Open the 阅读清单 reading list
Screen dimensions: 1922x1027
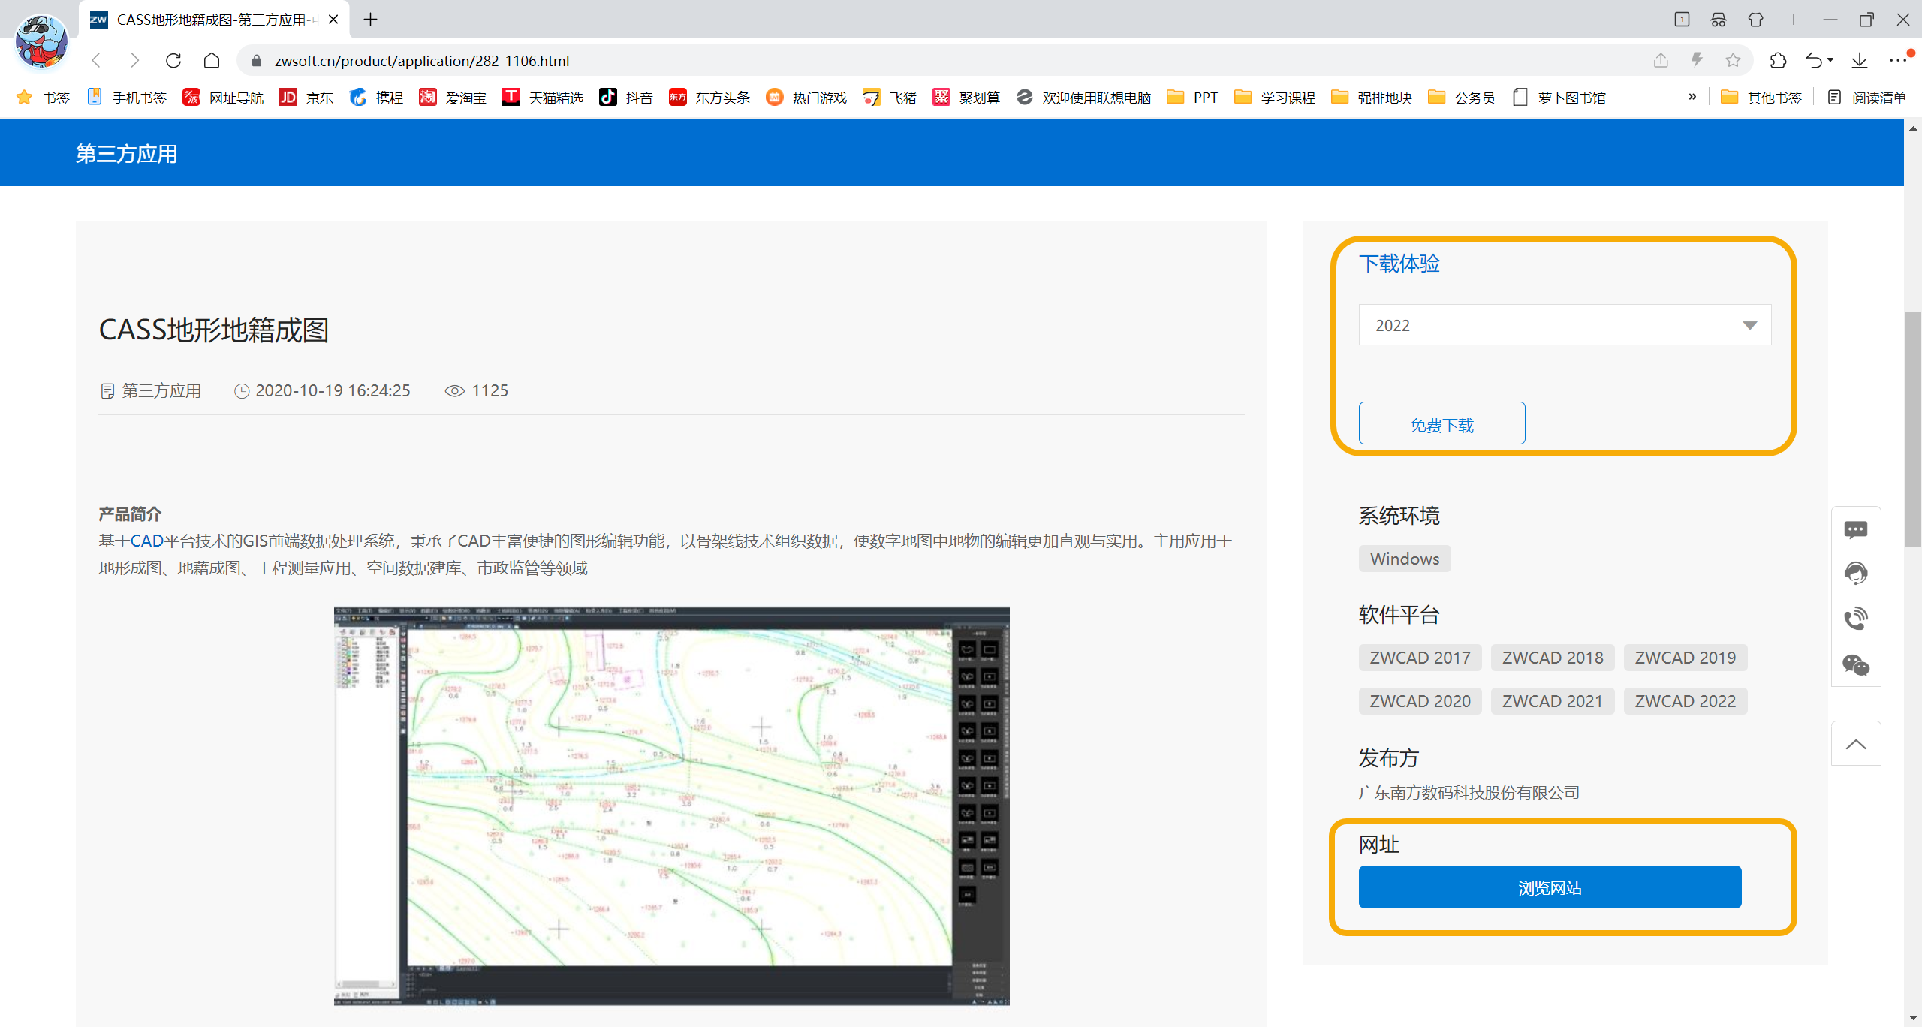1866,97
